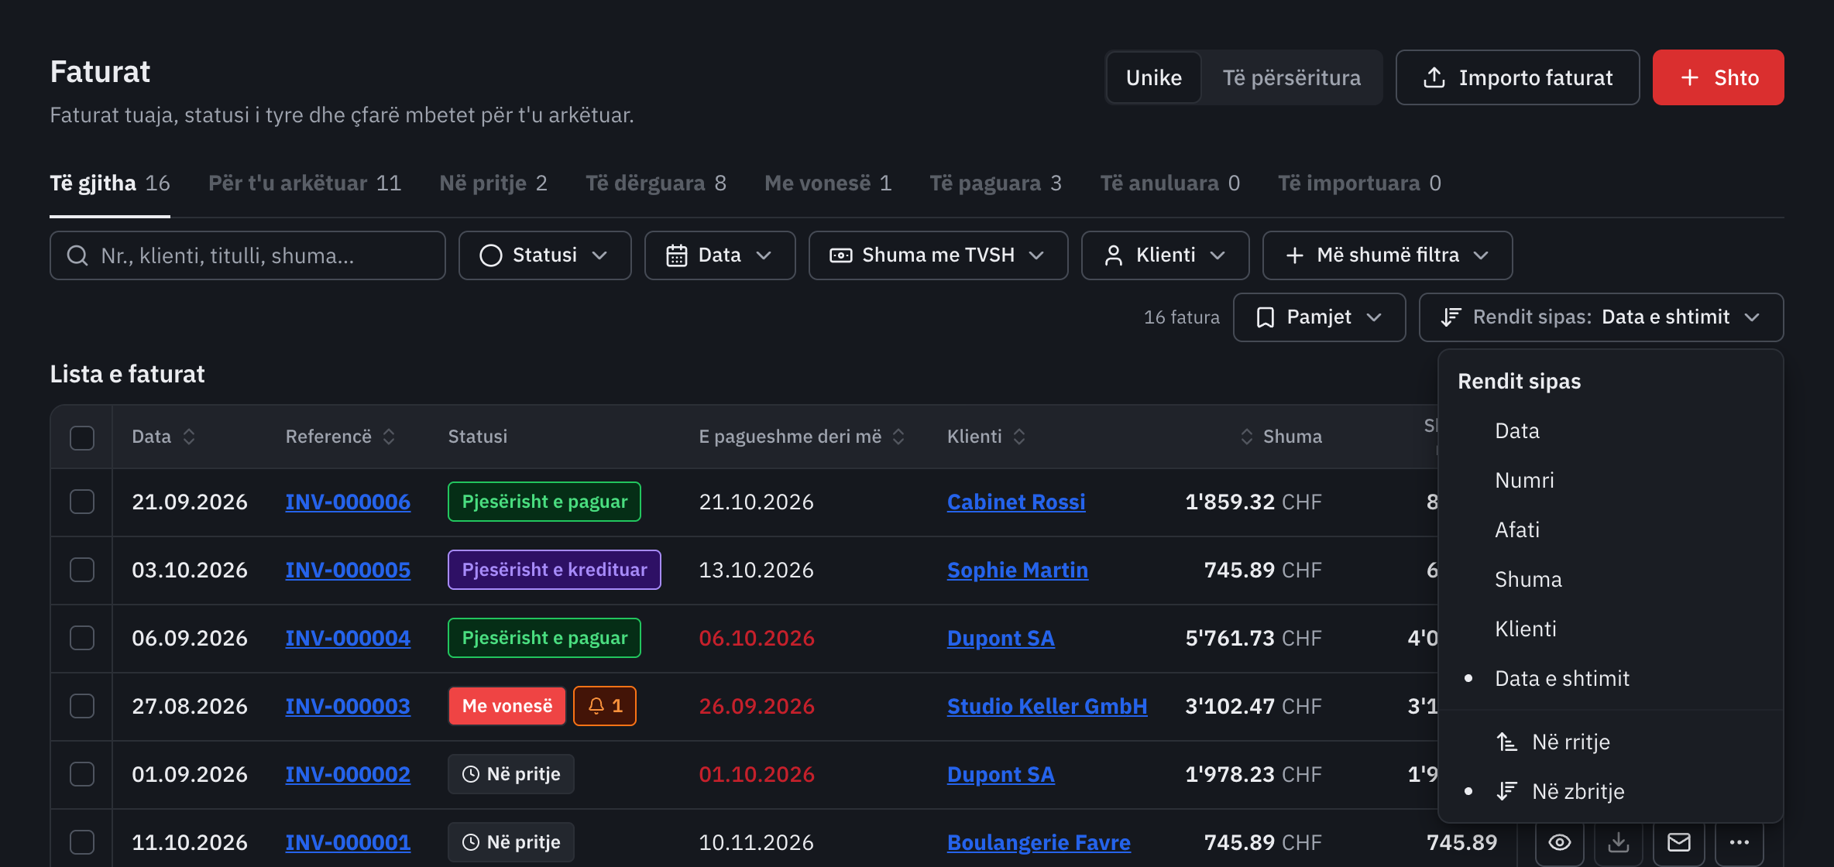Click the email envelope icon in INV-000001 row

[x=1678, y=842]
